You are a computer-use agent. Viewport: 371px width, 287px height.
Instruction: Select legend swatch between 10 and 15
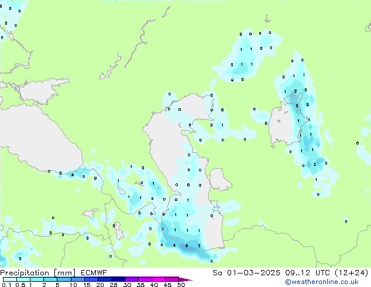[x=77, y=279]
